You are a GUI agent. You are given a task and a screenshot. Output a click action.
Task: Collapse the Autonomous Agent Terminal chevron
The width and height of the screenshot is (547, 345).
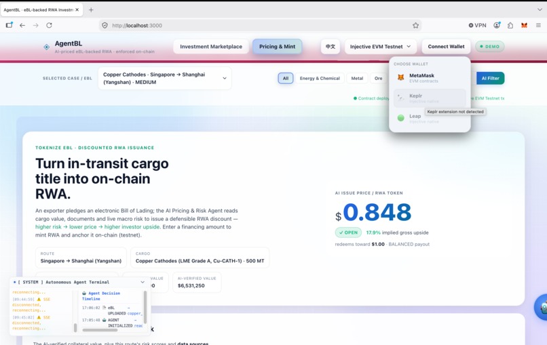143,282
